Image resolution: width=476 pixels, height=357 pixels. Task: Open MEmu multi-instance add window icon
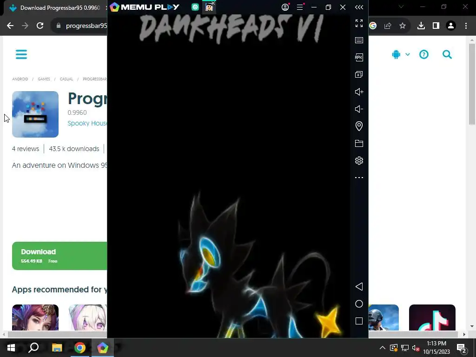(359, 74)
